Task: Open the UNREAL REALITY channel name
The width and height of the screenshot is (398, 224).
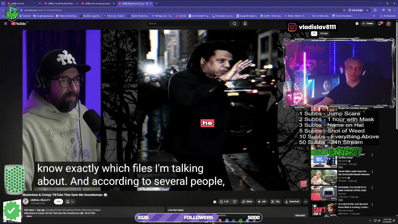Action: (x=40, y=200)
